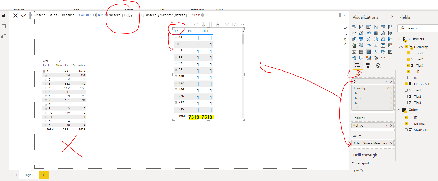Collapse the Hierarchy node in Fields
Viewport: 438px width, 181px height.
point(401,47)
